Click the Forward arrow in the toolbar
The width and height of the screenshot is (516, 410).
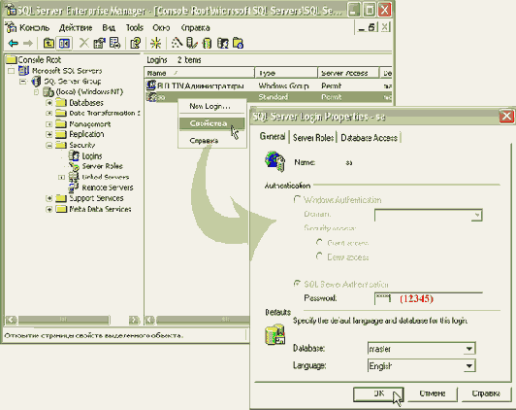28,43
